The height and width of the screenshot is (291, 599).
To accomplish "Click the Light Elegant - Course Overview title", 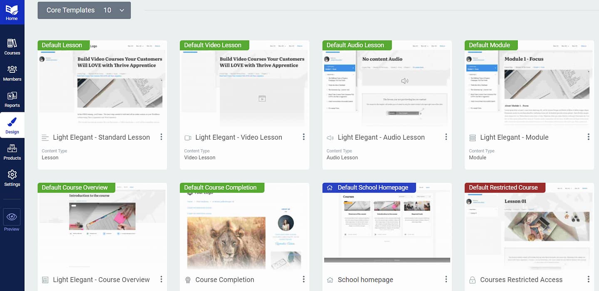I will (x=101, y=280).
